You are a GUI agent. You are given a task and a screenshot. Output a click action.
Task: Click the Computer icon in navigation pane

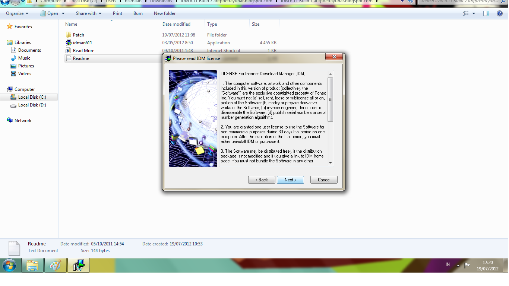[x=10, y=89]
